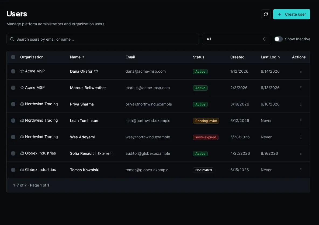Select the Marcus Bellweather row checkbox
Screen dimensions: 319x225
click(x=13, y=88)
